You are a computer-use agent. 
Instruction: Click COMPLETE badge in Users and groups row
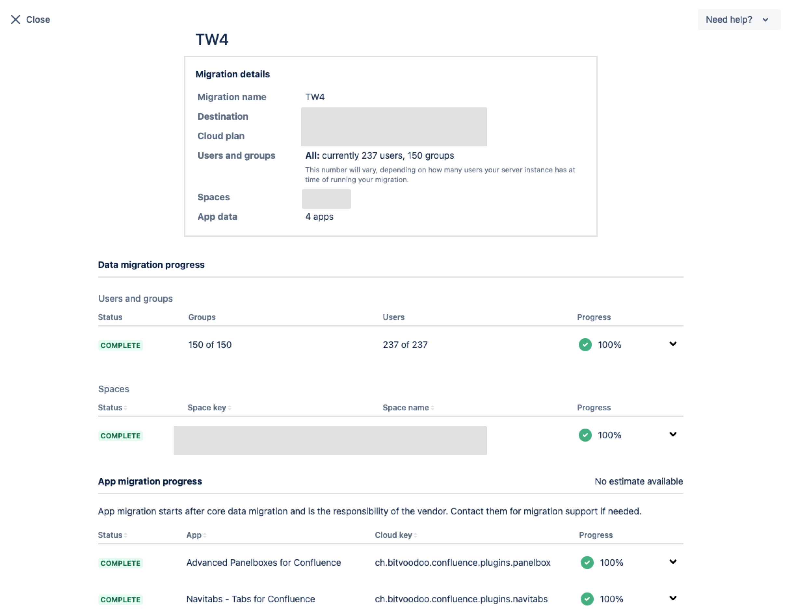click(x=120, y=345)
